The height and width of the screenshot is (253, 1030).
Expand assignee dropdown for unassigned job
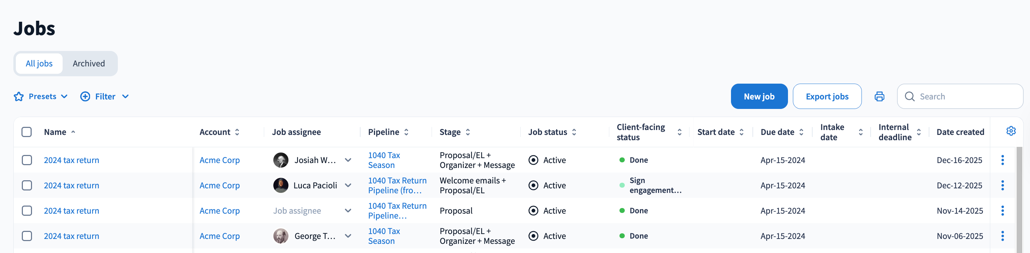pos(348,210)
